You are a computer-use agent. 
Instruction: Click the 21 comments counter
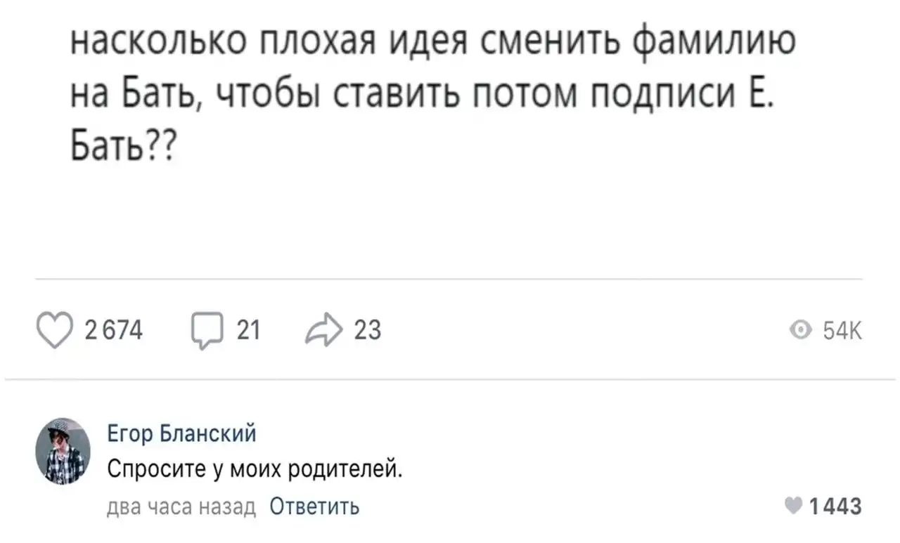click(248, 329)
